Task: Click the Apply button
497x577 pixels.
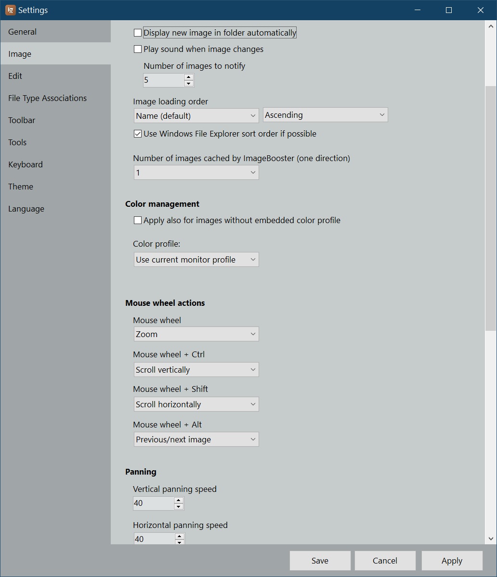Action: (452, 561)
